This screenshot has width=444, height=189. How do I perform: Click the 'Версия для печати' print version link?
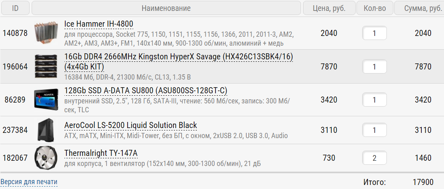click(29, 182)
